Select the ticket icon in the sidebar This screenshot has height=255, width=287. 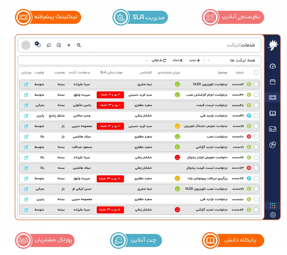(x=272, y=97)
